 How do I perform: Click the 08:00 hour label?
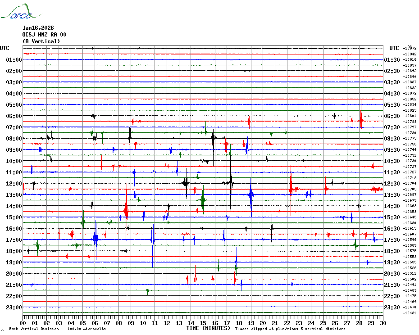(x=14, y=138)
